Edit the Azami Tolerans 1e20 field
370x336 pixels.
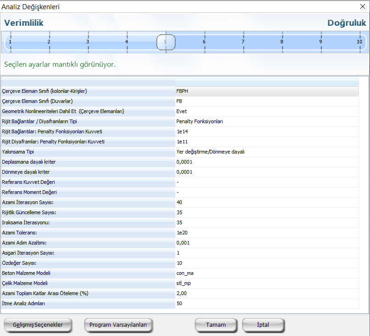[x=266, y=233]
